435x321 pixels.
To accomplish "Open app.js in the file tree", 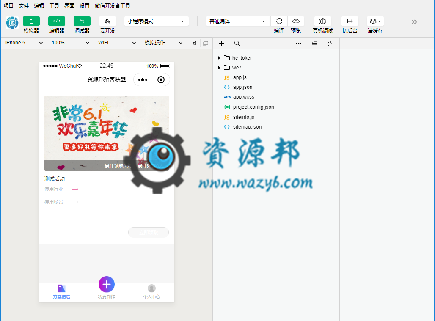I will pos(240,77).
